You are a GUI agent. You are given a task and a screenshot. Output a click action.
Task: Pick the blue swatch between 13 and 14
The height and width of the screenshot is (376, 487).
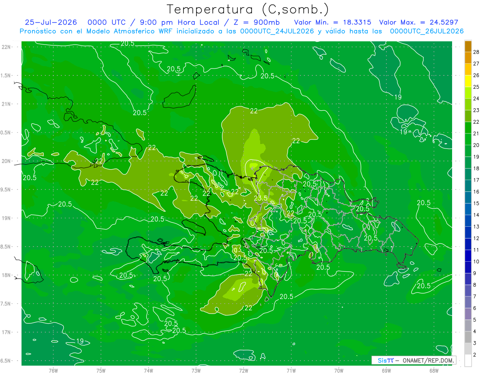468,221
